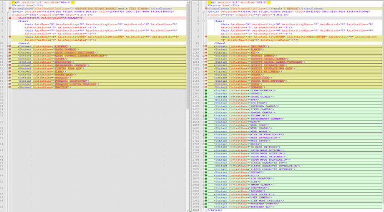Viewport: 384px width, 212px height.
Task: Click green added marker beside PC MODE SWITCHES
Action: point(206,147)
